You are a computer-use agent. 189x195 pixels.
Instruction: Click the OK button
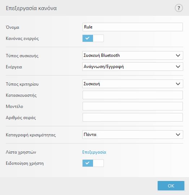[171, 186]
